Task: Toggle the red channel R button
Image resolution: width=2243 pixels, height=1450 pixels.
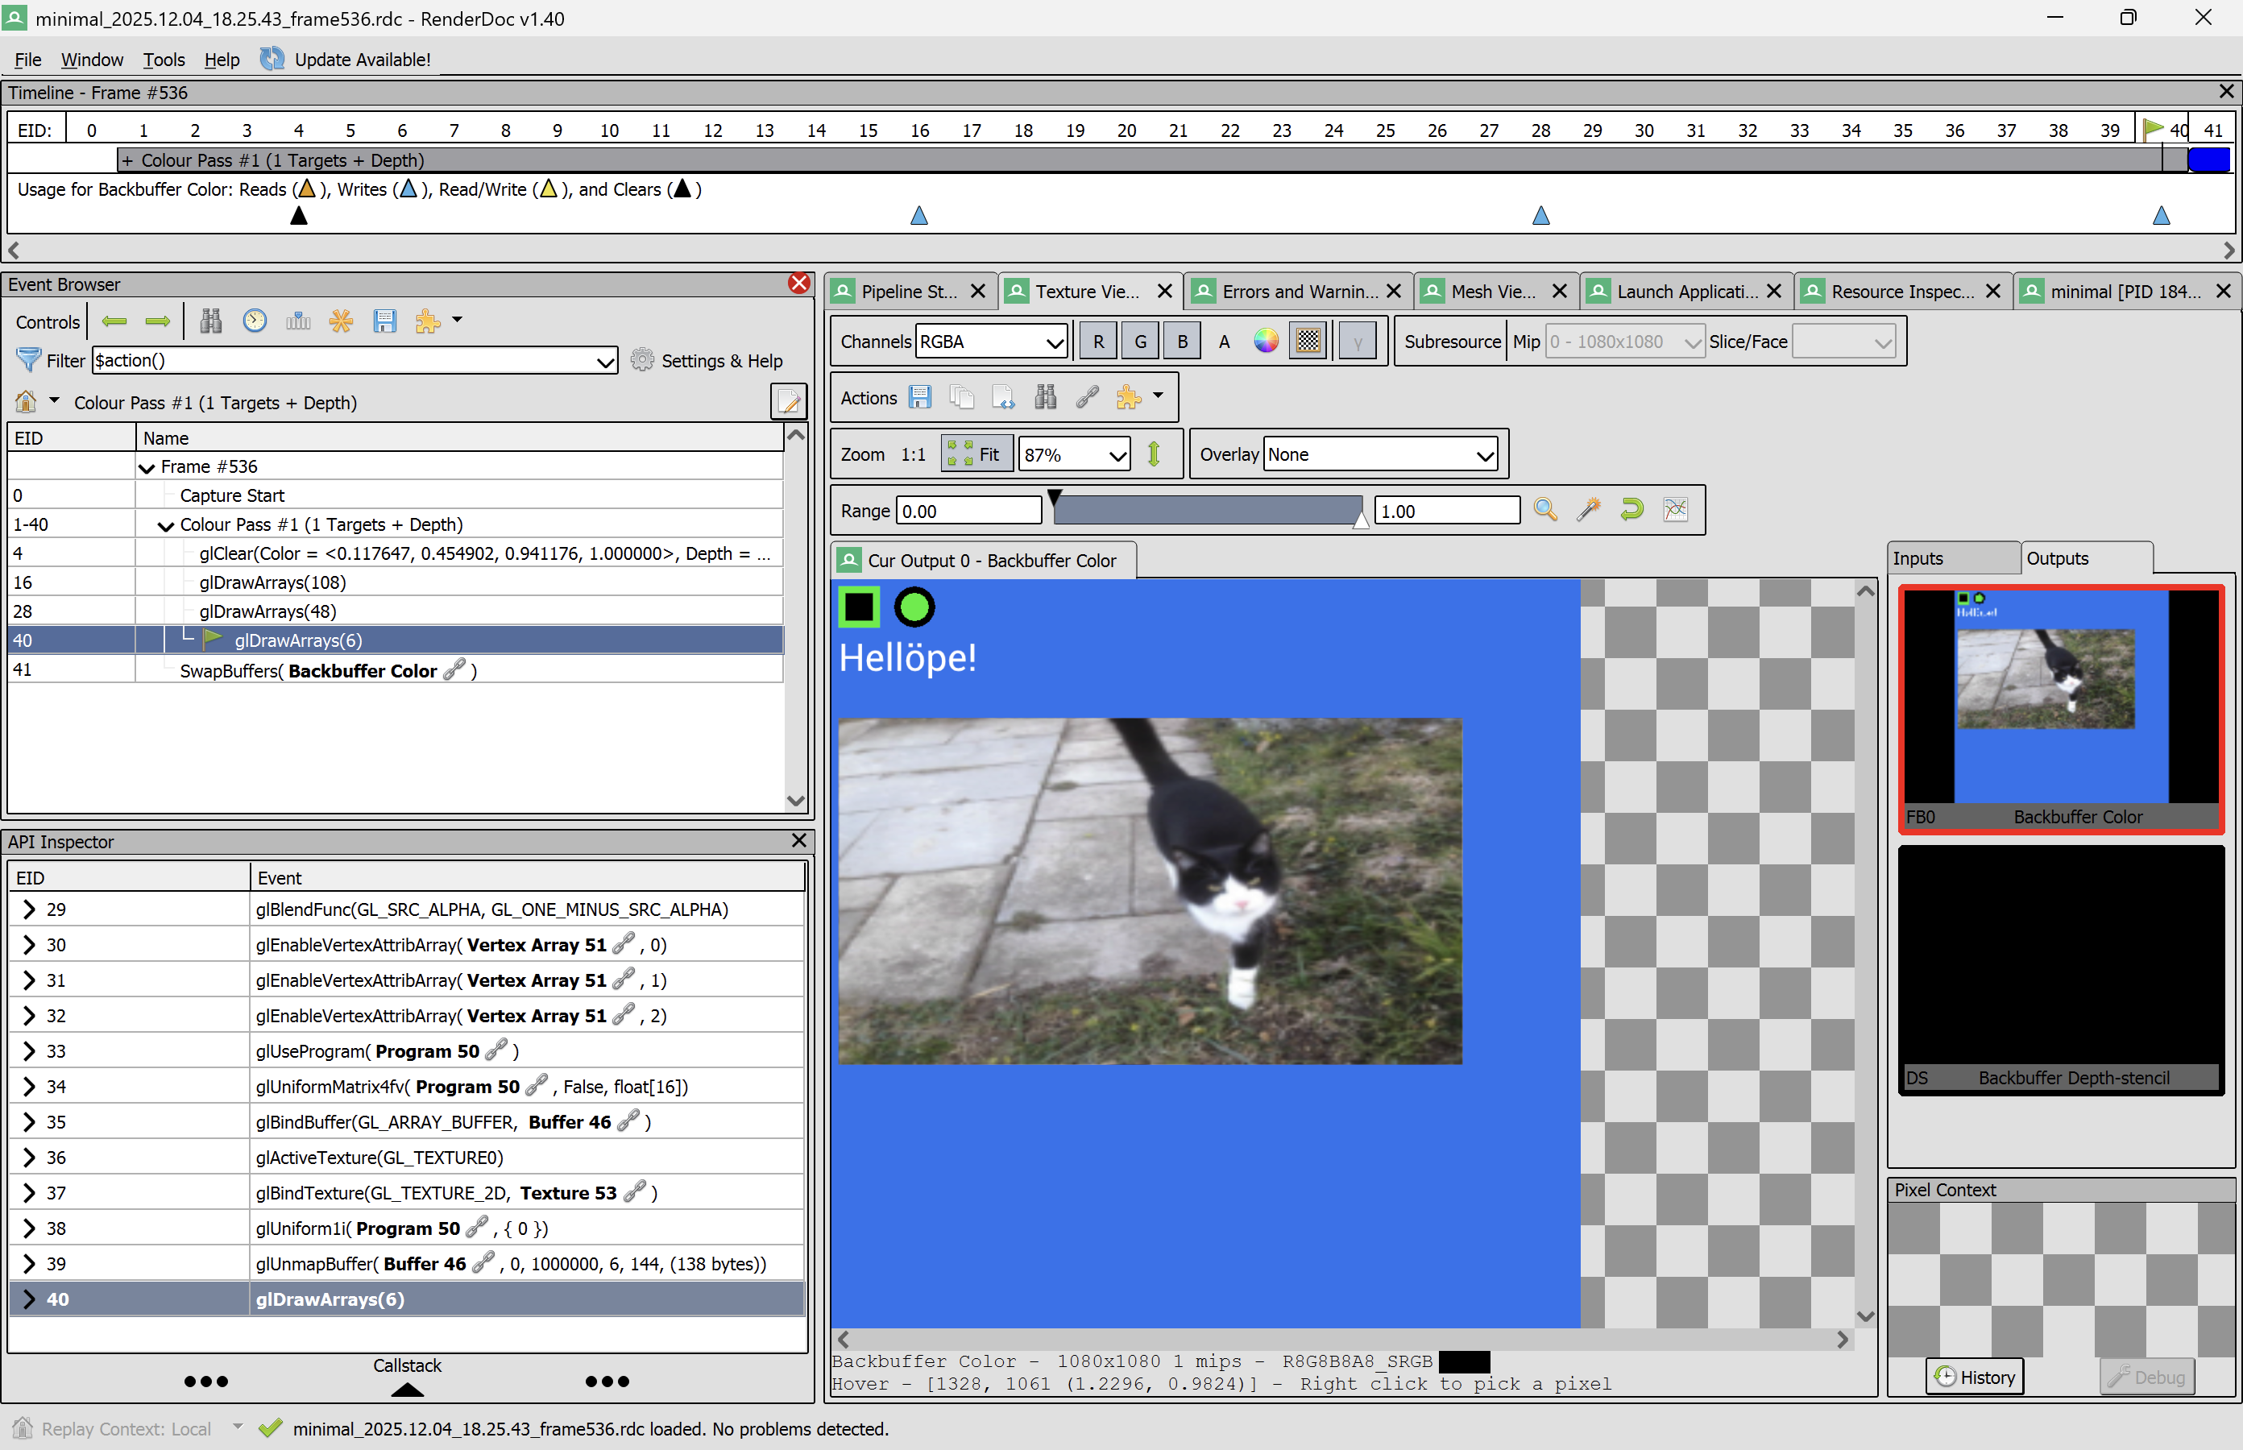Action: (x=1098, y=342)
